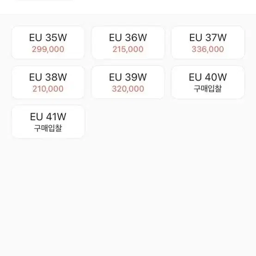
Task: Select the EU 40W size option
Action: point(208,82)
